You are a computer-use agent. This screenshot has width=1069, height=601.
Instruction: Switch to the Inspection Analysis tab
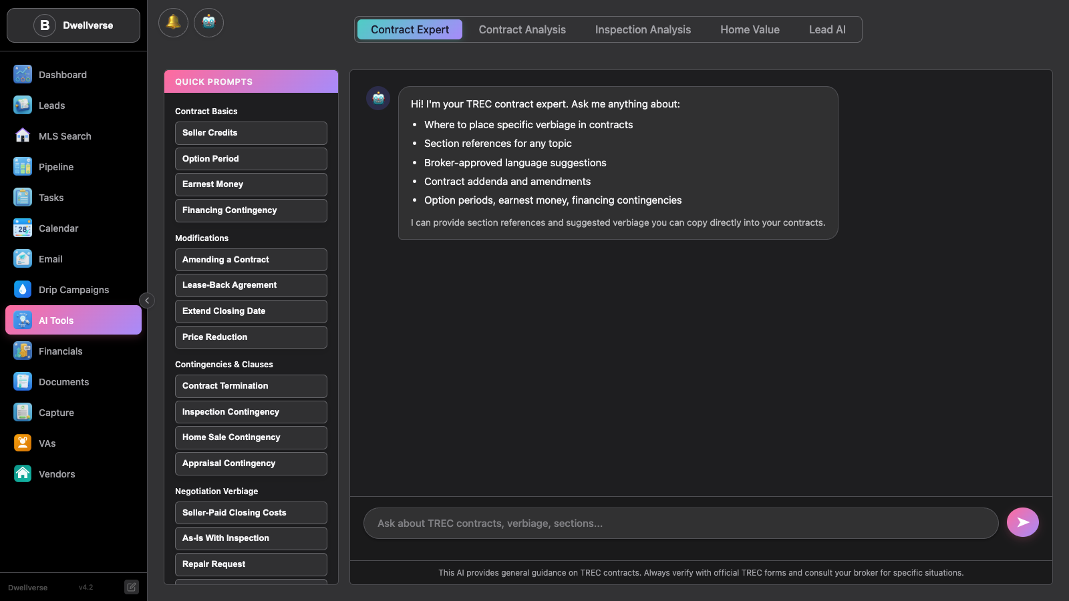tap(643, 29)
